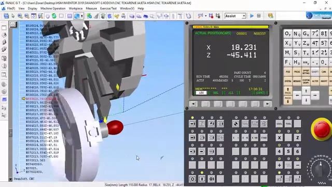Click the green circular refresh view icon
This screenshot has height=187, width=332.
[54, 16]
